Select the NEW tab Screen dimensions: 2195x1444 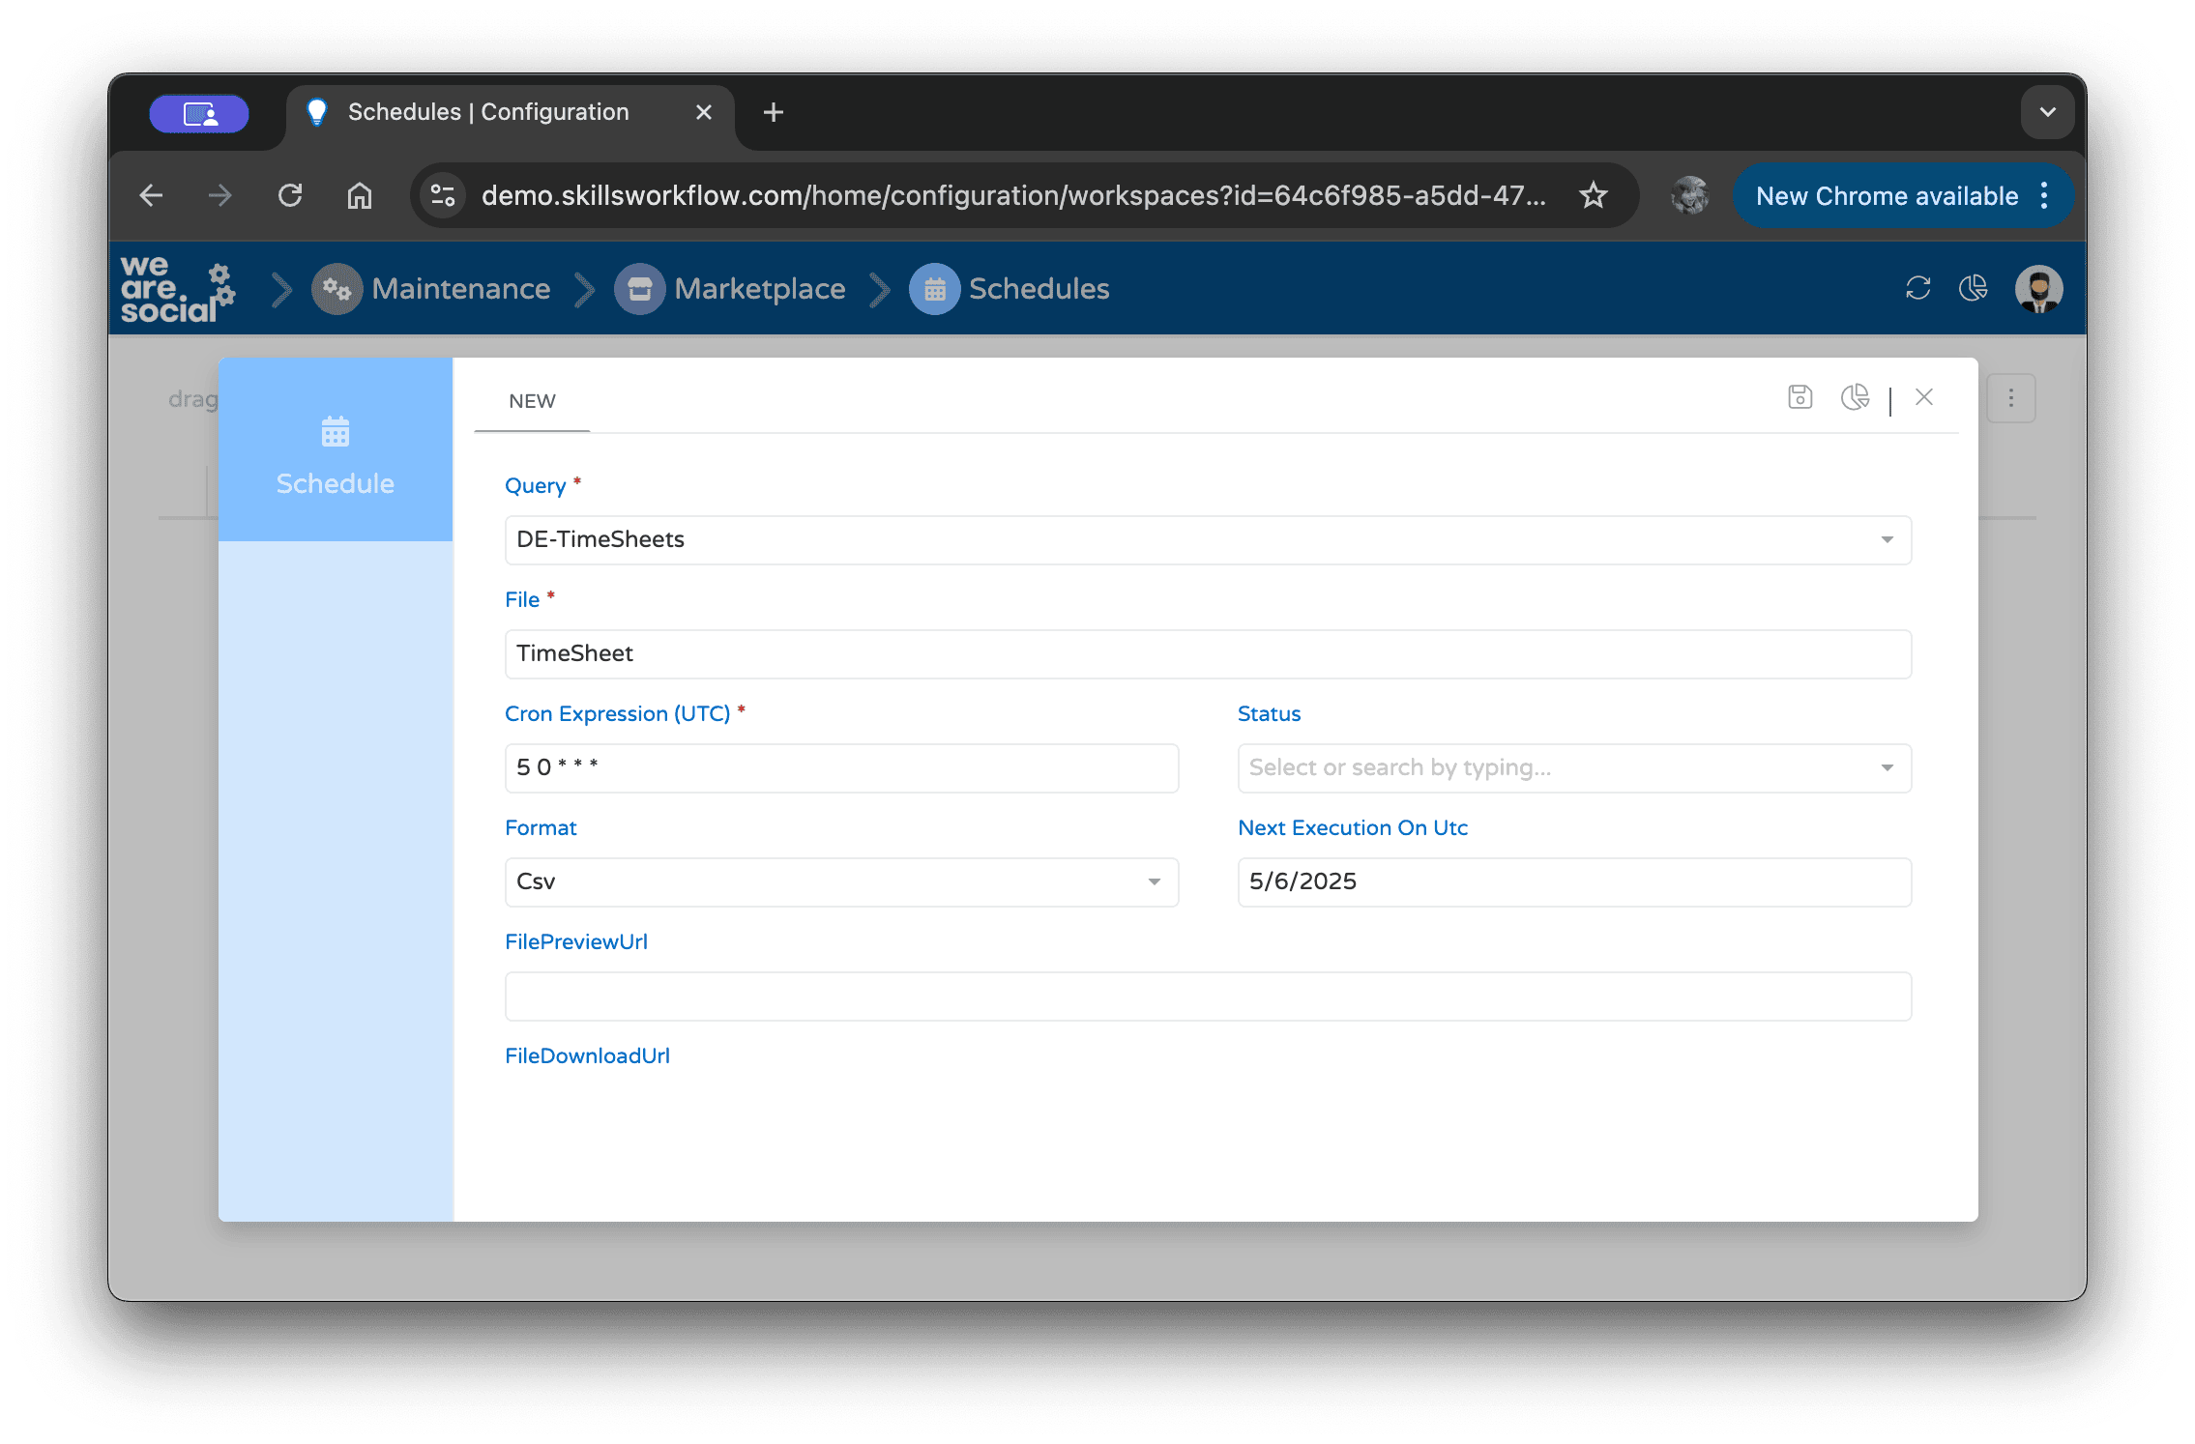pyautogui.click(x=532, y=401)
